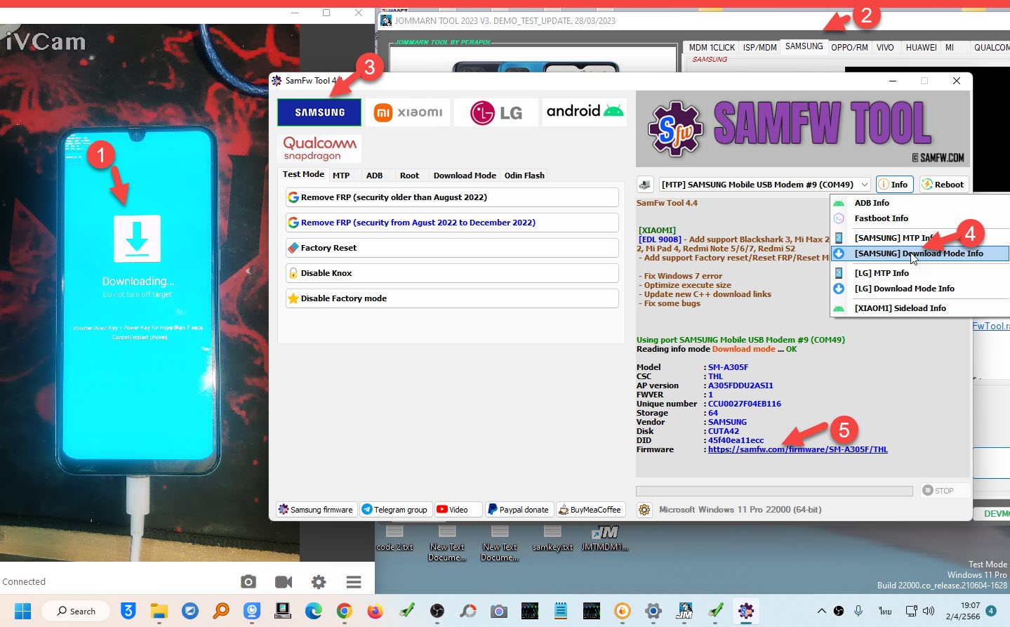1010x627 pixels.
Task: Click the Reboot button
Action: point(944,185)
